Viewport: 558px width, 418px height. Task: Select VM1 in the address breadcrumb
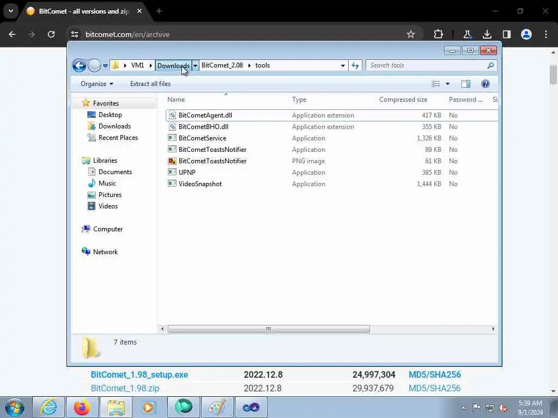point(137,65)
